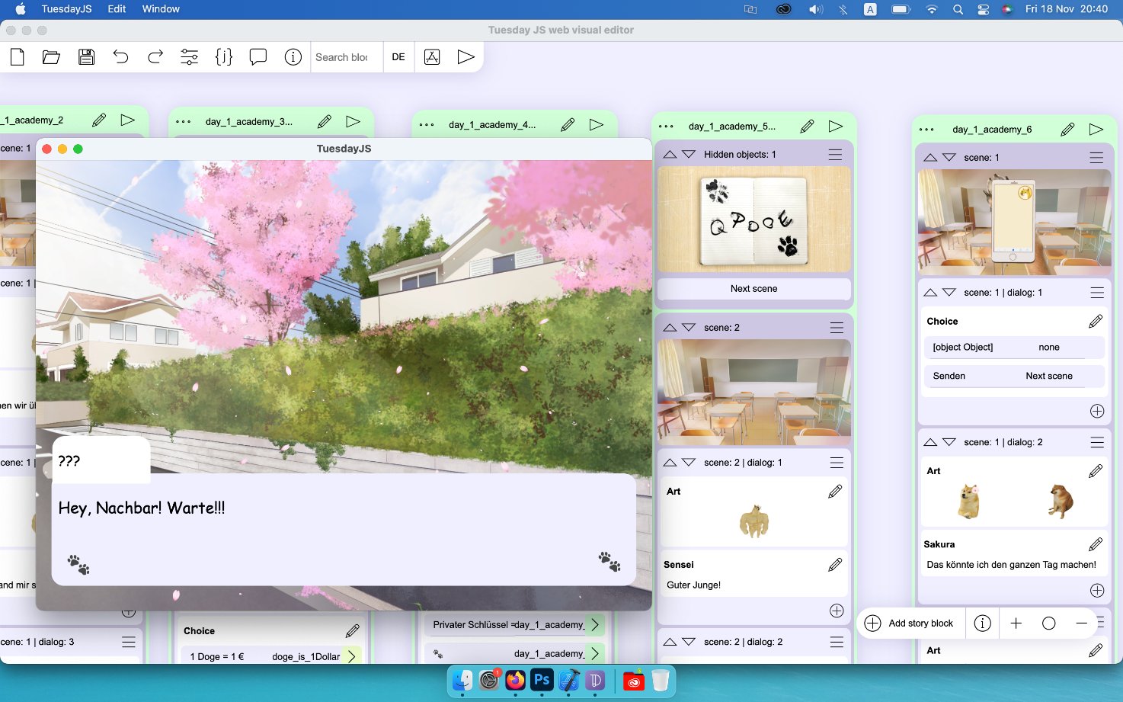
Task: Edit day_1_academy_2 block with pencil
Action: (x=99, y=120)
